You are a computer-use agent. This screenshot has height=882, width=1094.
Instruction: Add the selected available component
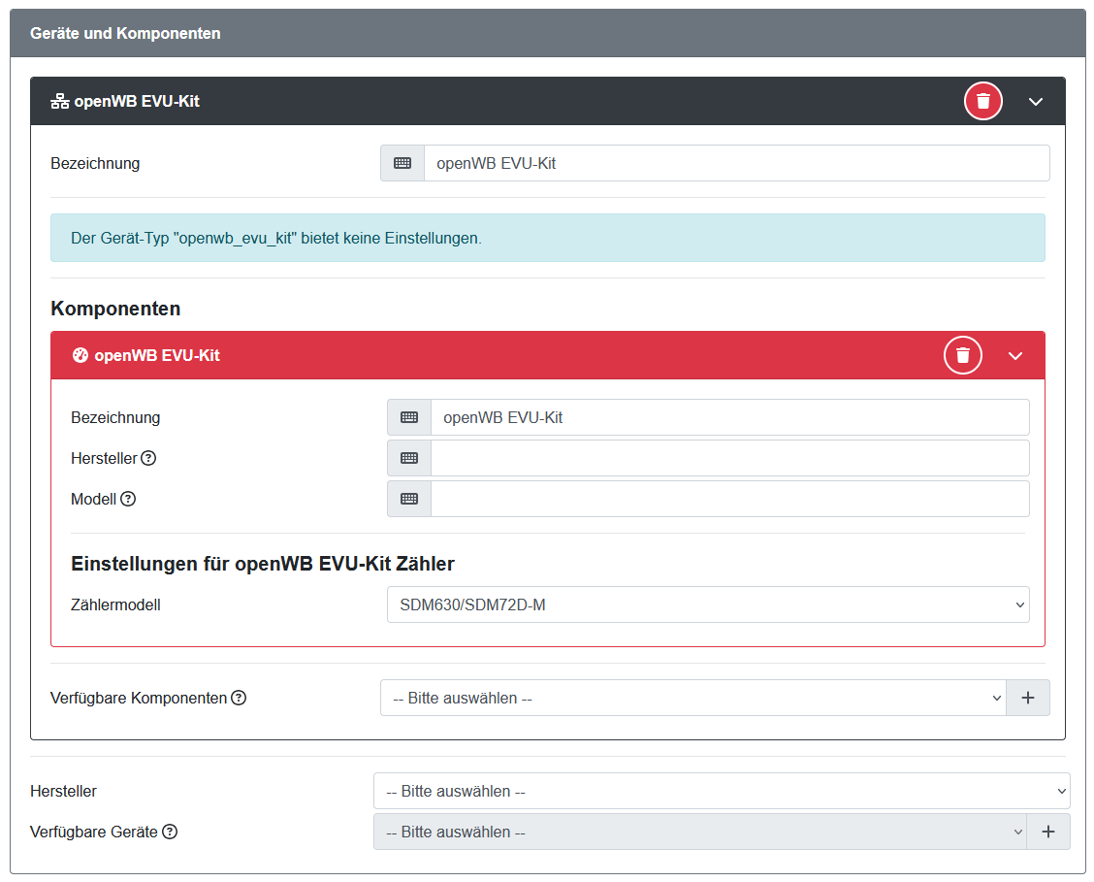(1028, 698)
